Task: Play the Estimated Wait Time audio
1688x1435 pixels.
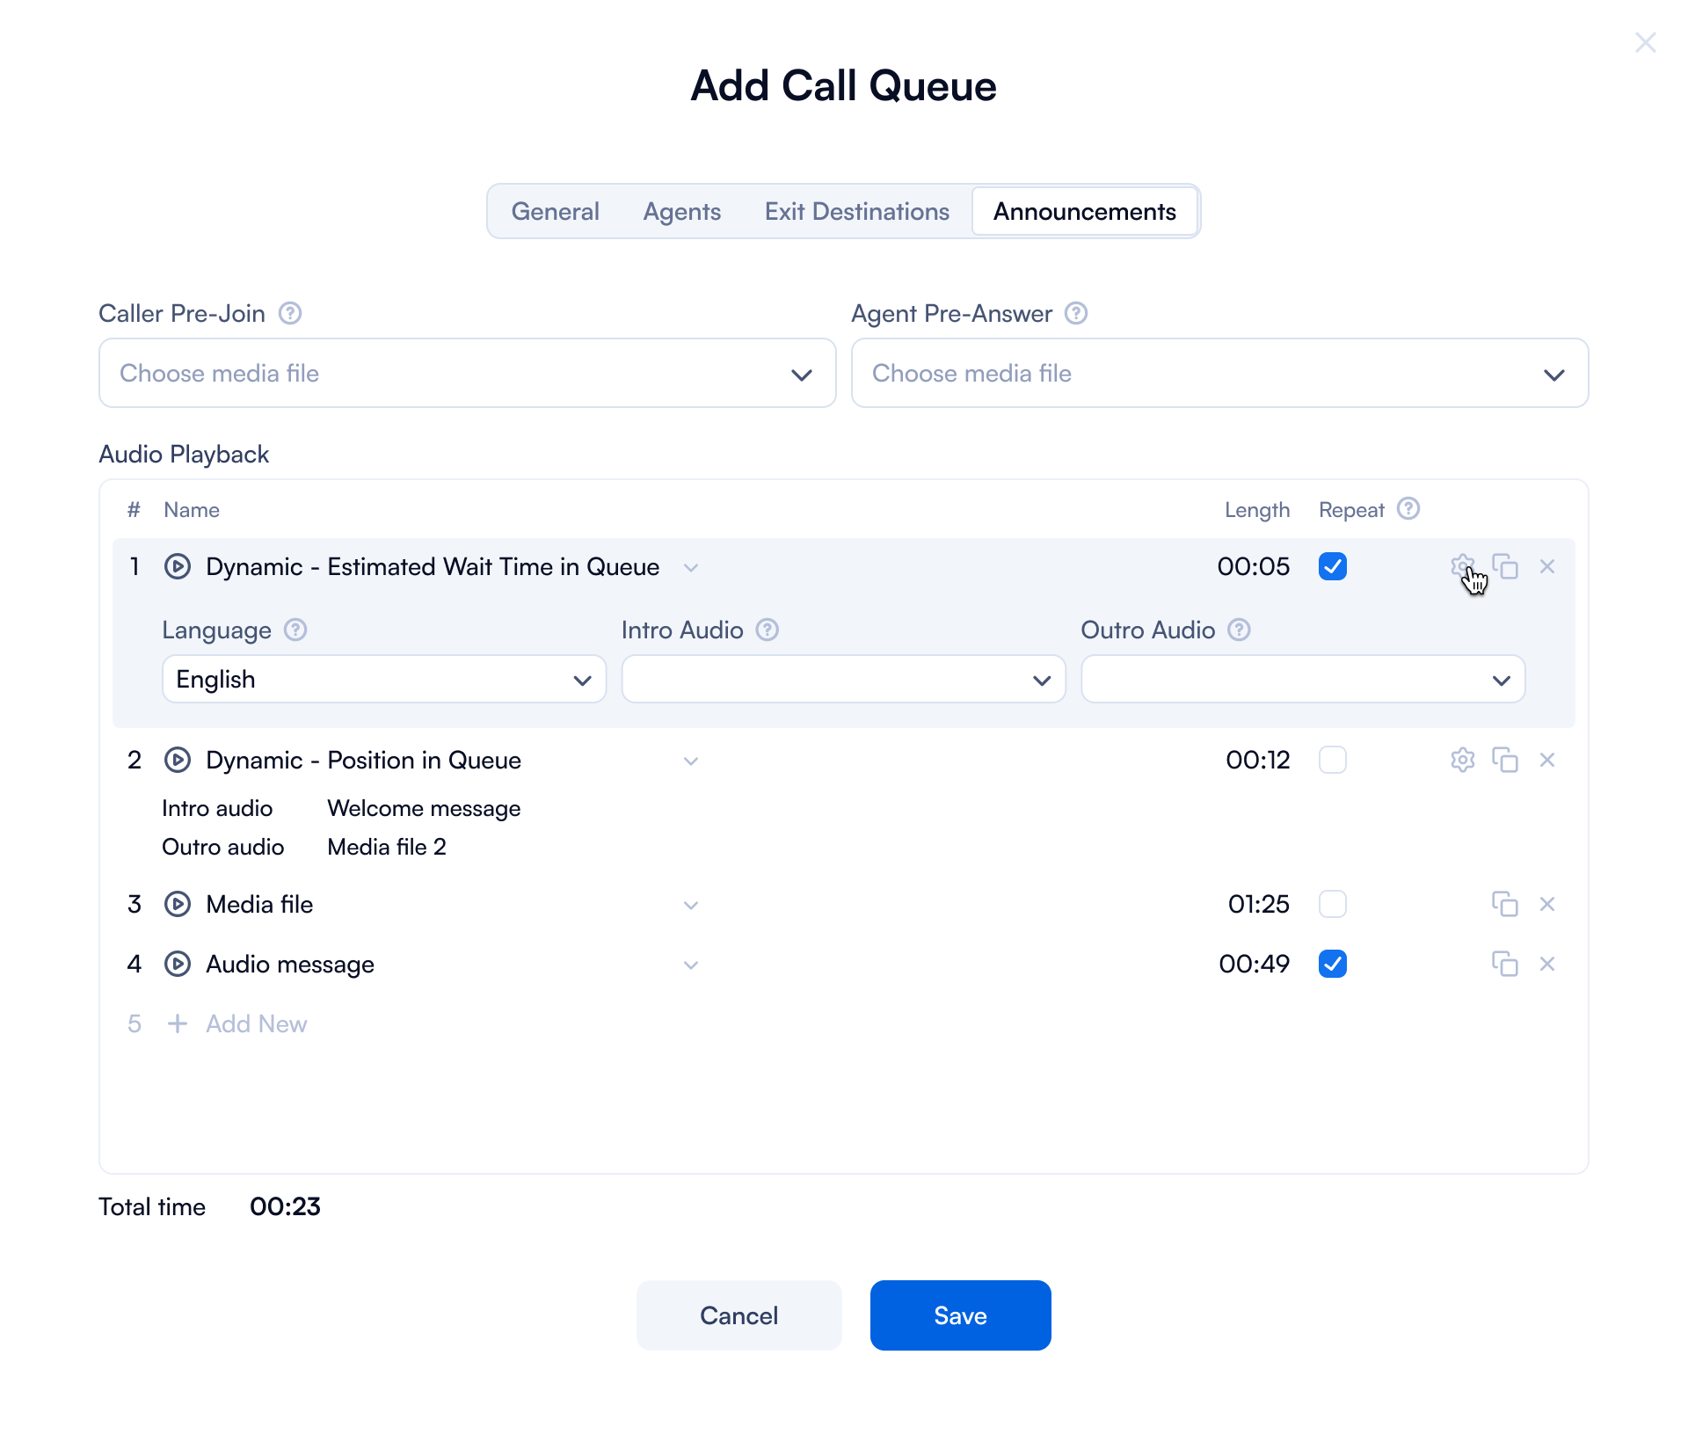Action: tap(178, 566)
